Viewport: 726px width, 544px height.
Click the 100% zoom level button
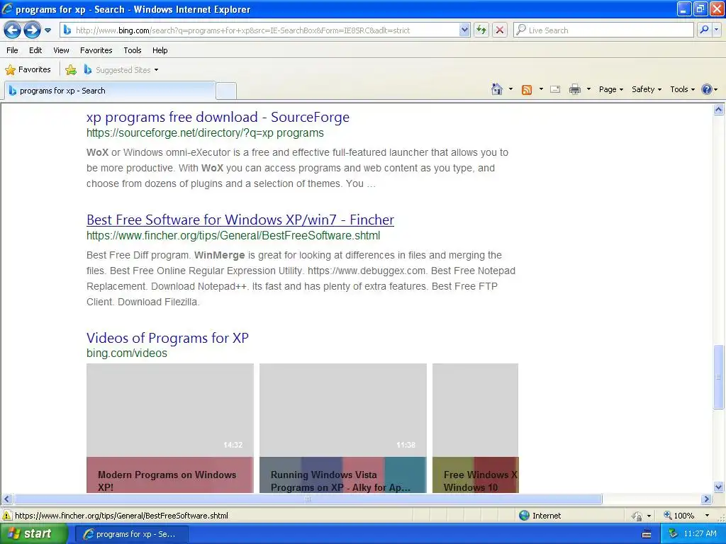(x=680, y=516)
